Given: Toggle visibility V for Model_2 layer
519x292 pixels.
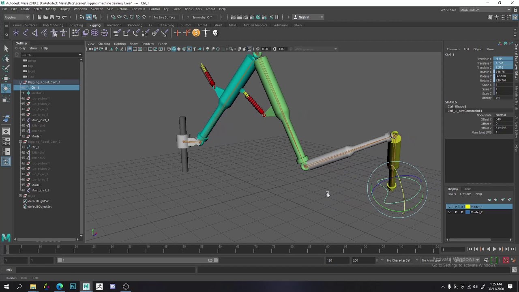Looking at the screenshot, I should click(449, 212).
